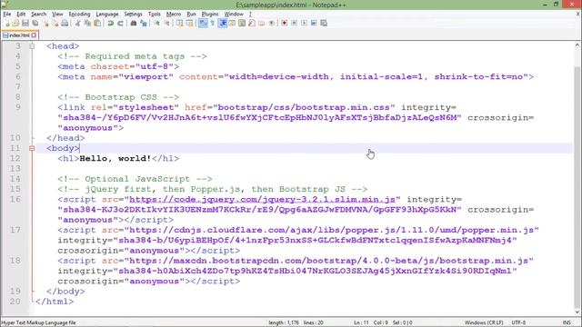Play back the recorded macro icon
582x327 pixels.
coord(304,23)
